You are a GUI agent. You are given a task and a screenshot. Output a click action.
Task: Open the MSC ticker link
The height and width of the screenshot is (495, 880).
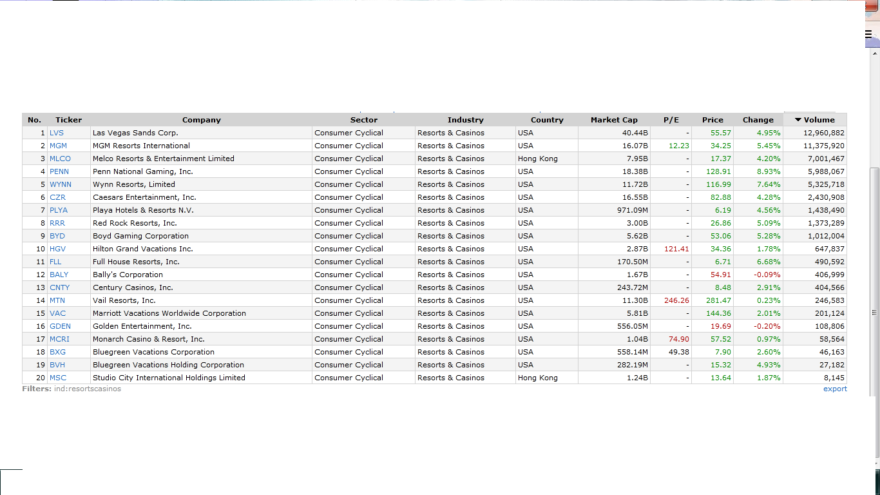pyautogui.click(x=57, y=378)
